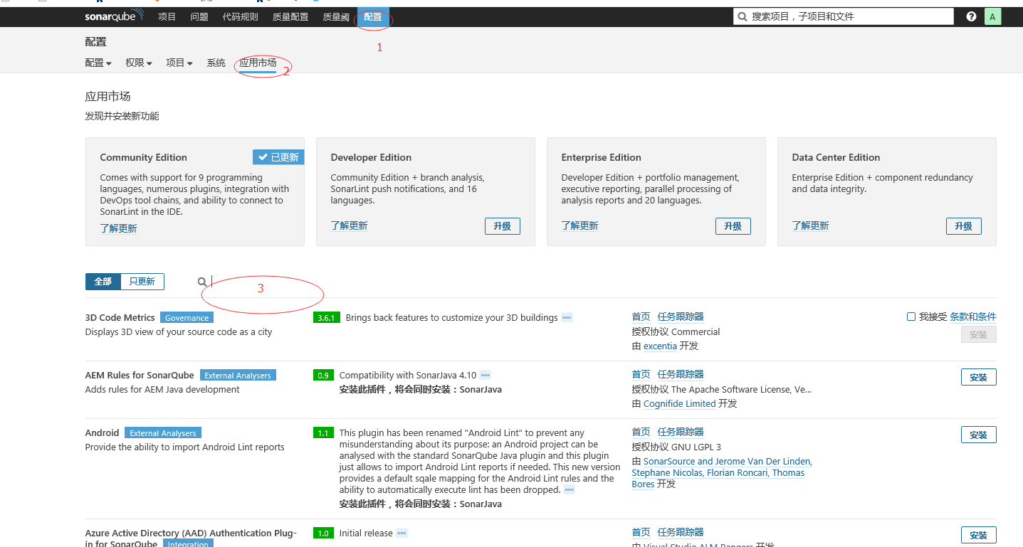Expand Android plugin description ellipsis
This screenshot has height=547, width=1023.
569,490
